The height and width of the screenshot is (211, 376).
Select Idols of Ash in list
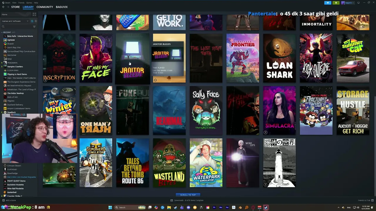click(12, 97)
